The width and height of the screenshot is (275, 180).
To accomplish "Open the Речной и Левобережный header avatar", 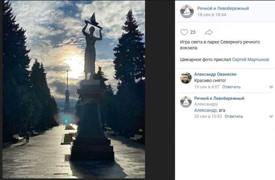I will [x=187, y=12].
